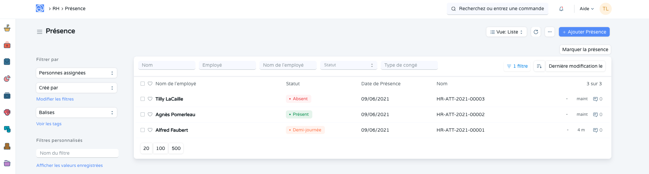Screen dimensions: 649x174
Task: Open the 1 filtre button
Action: pyautogui.click(x=517, y=66)
